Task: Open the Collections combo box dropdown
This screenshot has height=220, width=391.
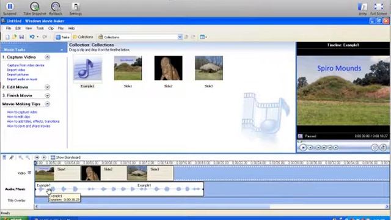Action: [180, 37]
